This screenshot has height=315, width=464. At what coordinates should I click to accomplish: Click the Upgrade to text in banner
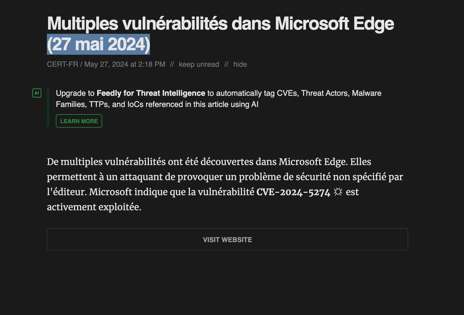[x=75, y=93]
